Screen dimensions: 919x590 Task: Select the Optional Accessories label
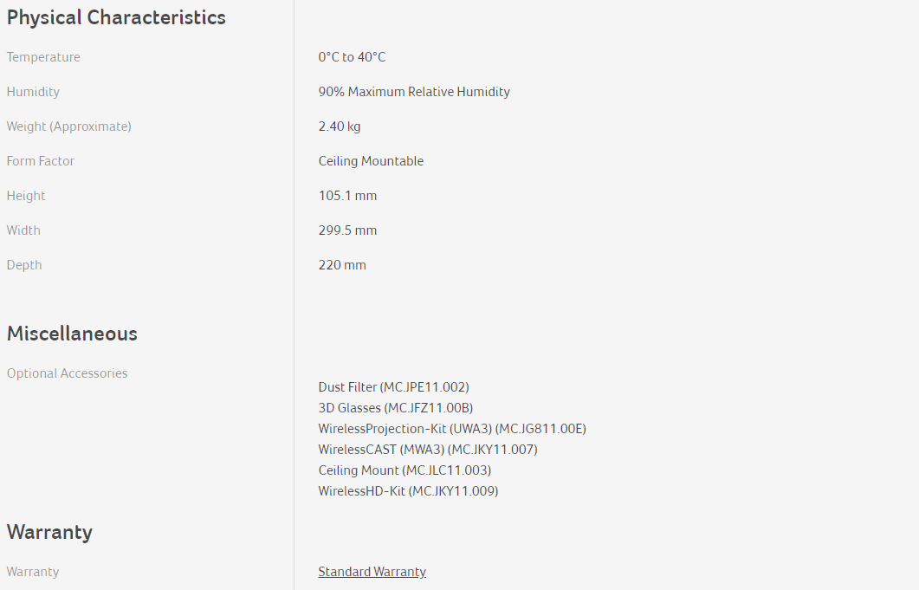pos(67,373)
